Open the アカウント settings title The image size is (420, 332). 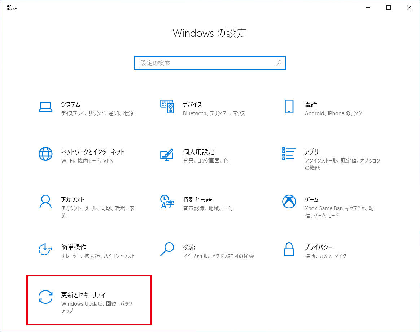click(73, 199)
